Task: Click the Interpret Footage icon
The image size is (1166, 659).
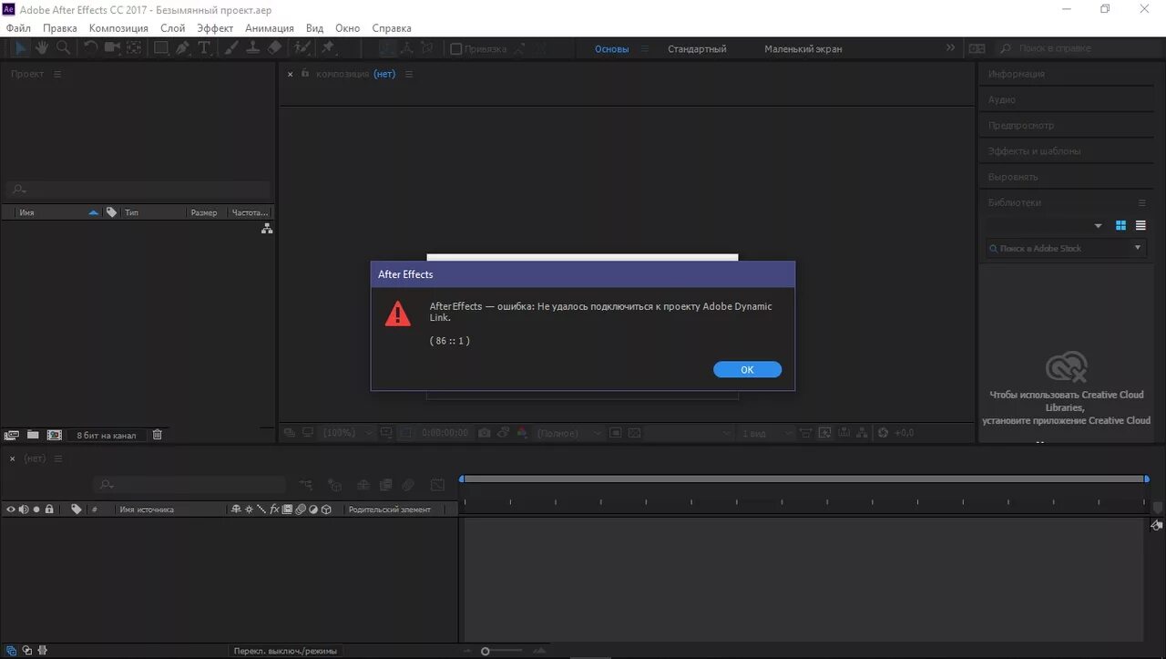Action: [12, 436]
